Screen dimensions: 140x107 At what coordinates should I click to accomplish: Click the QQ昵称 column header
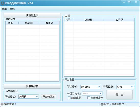coord(88,20)
